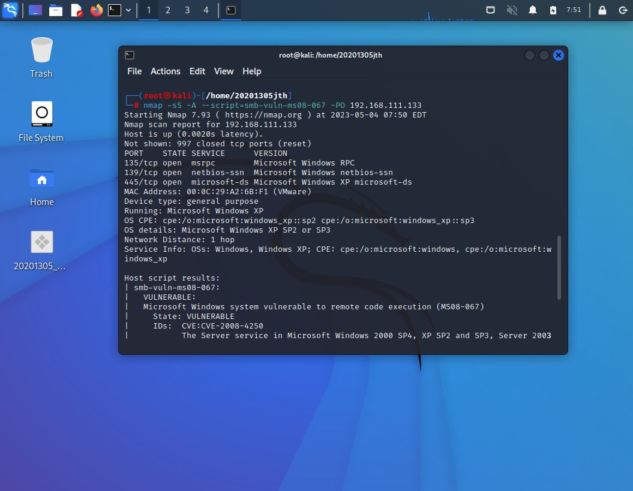Screen dimensions: 633x491
Task: Click the 'PORT STATE SERVICE VERSION' header line
Action: [x=206, y=153]
